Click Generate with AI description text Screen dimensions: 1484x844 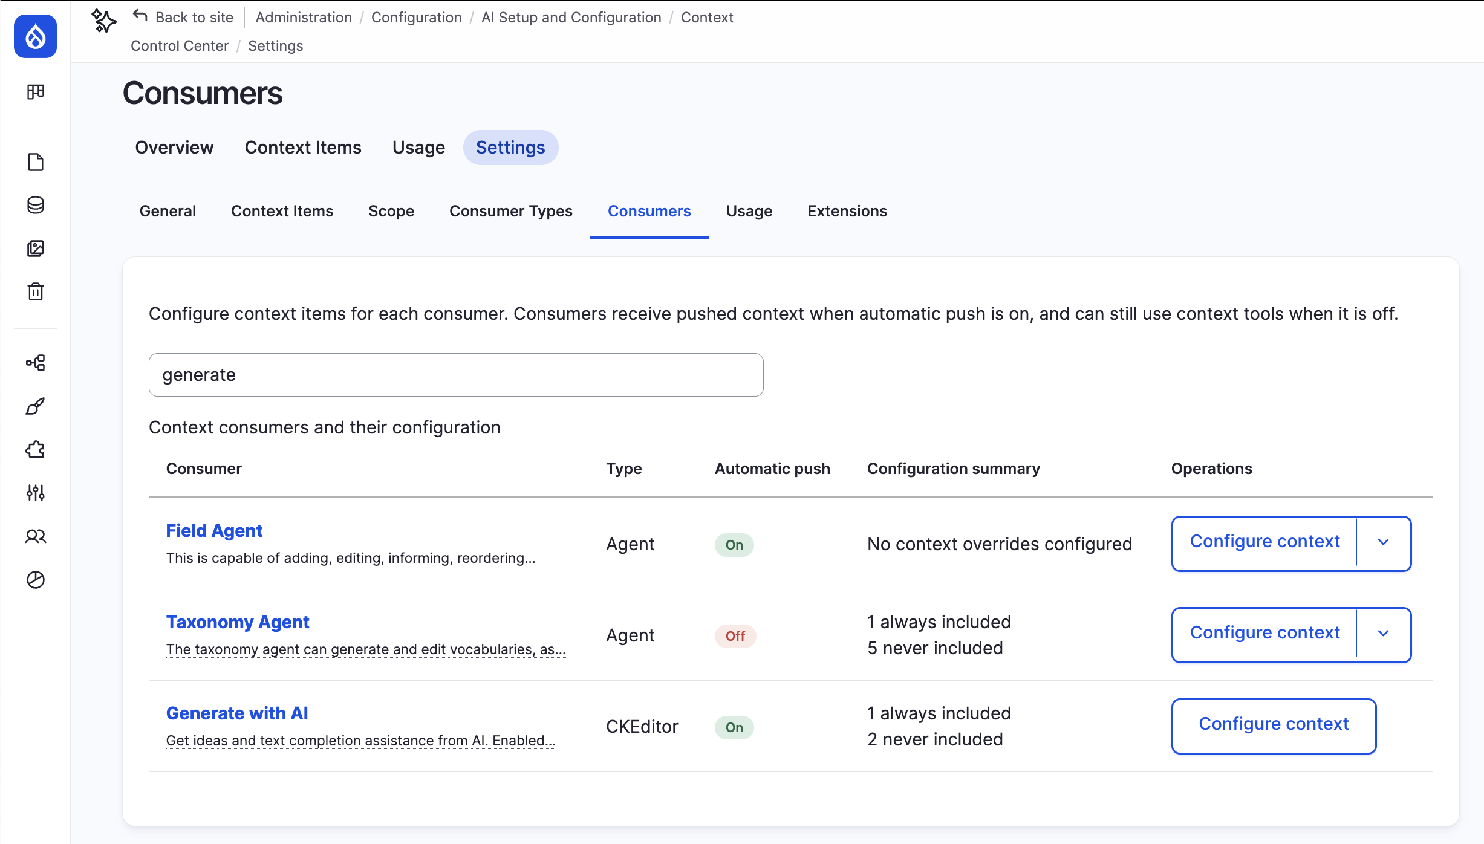(361, 741)
